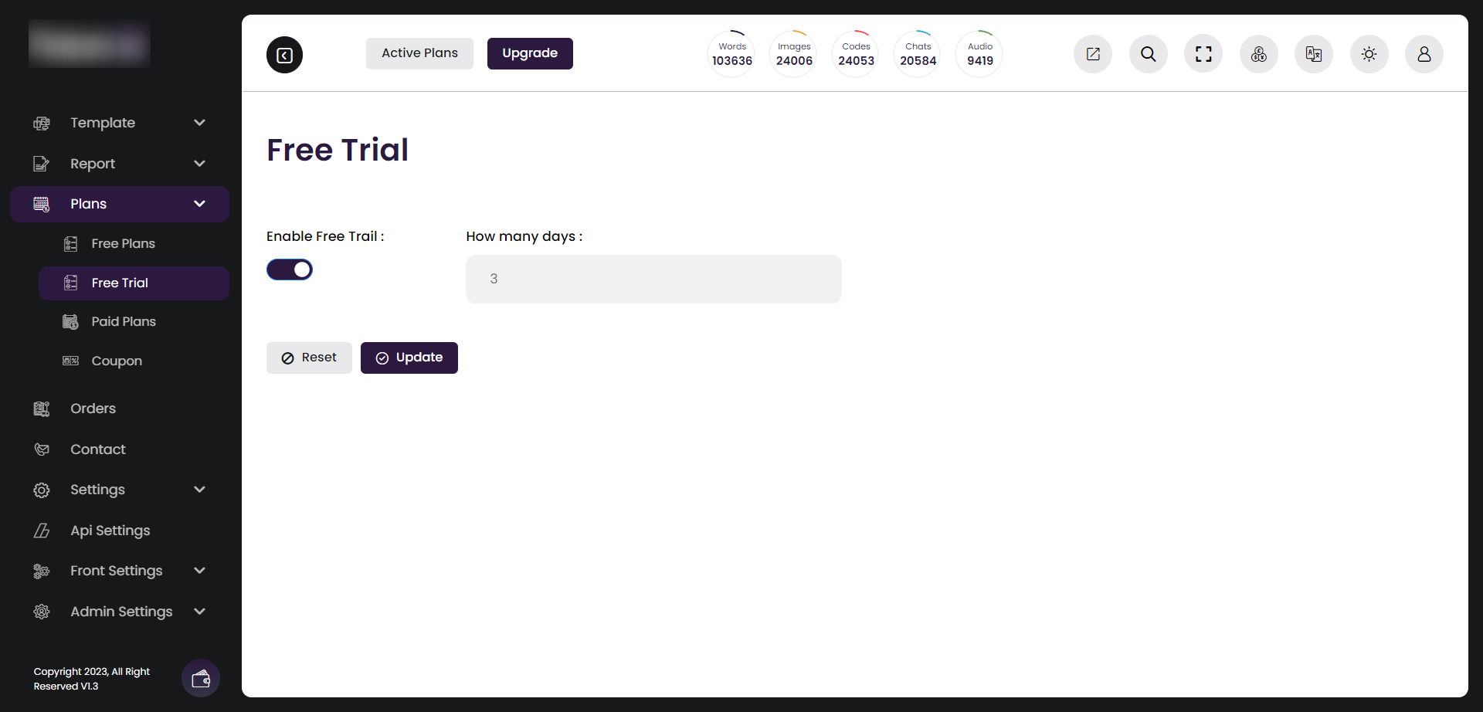Select Paid Plans in the sidebar

pos(124,321)
